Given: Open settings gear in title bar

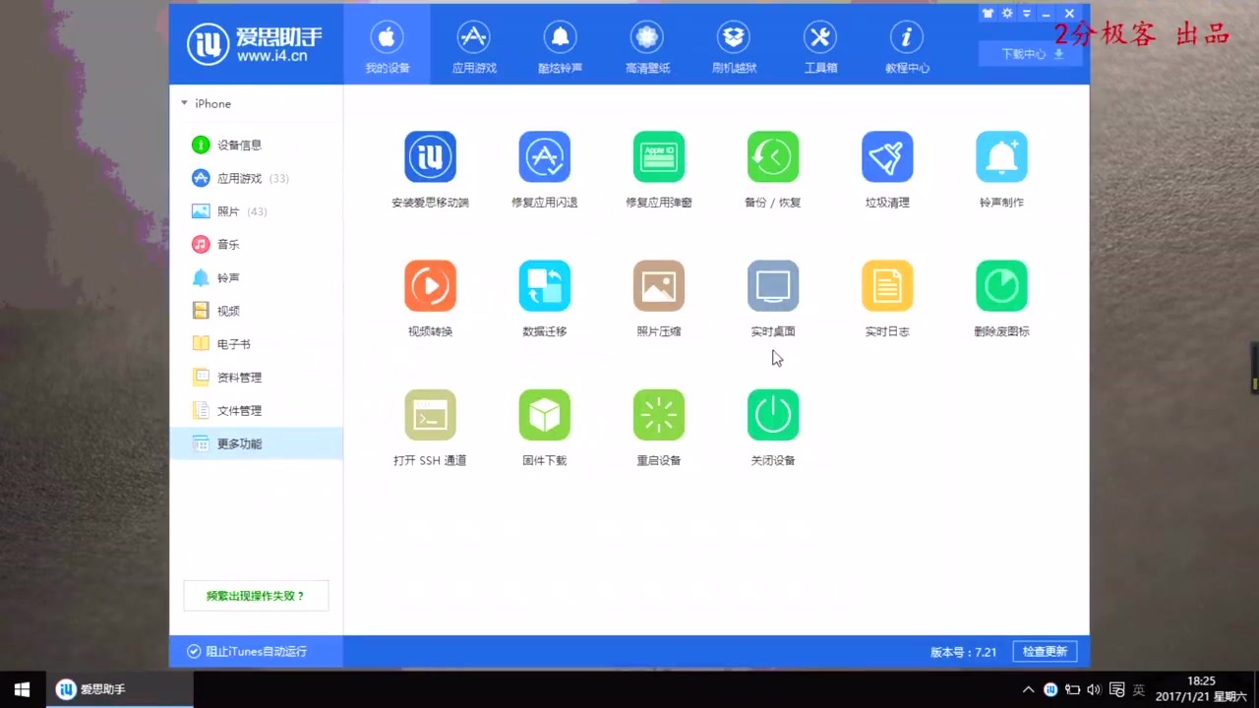Looking at the screenshot, I should [1007, 14].
